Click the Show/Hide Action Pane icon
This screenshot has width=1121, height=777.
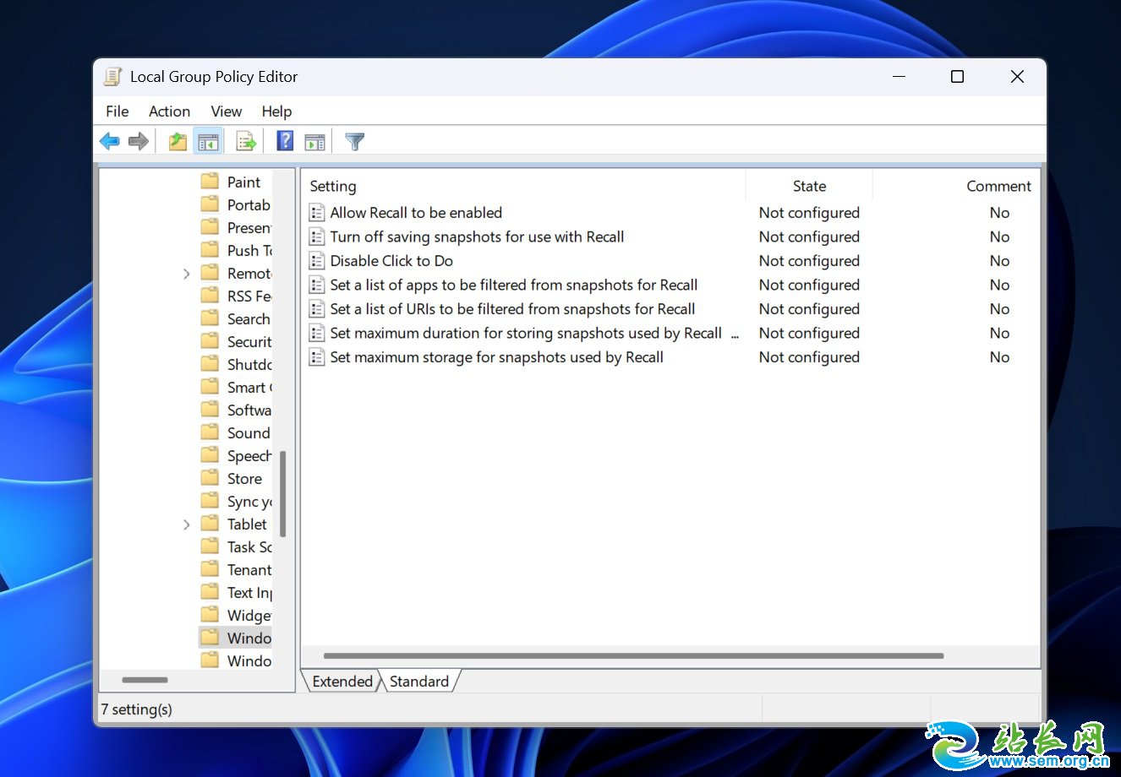314,141
